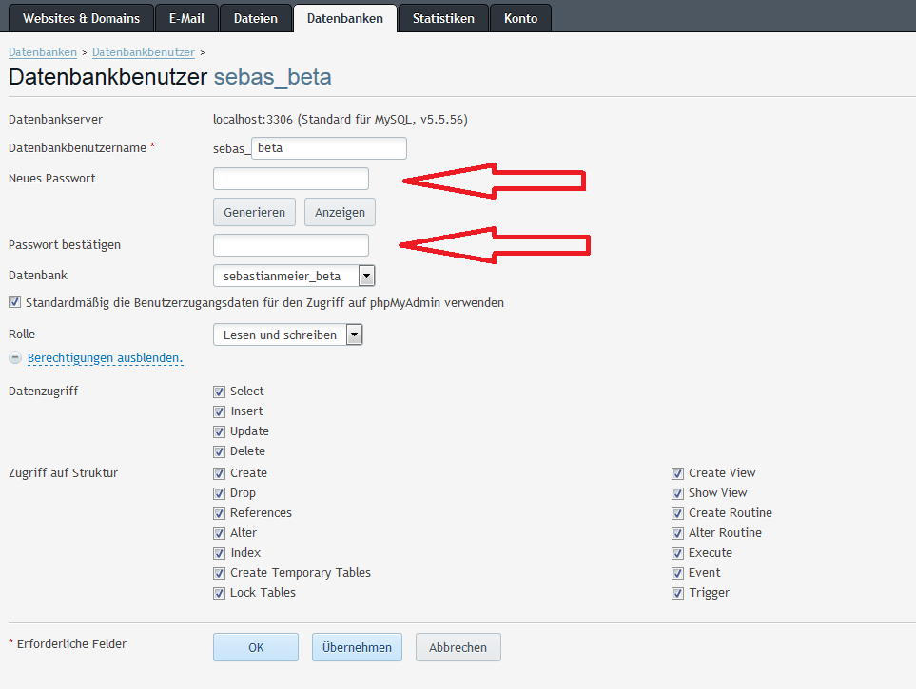Focus the Neues Passwort input field
This screenshot has width=916, height=689.
(290, 179)
